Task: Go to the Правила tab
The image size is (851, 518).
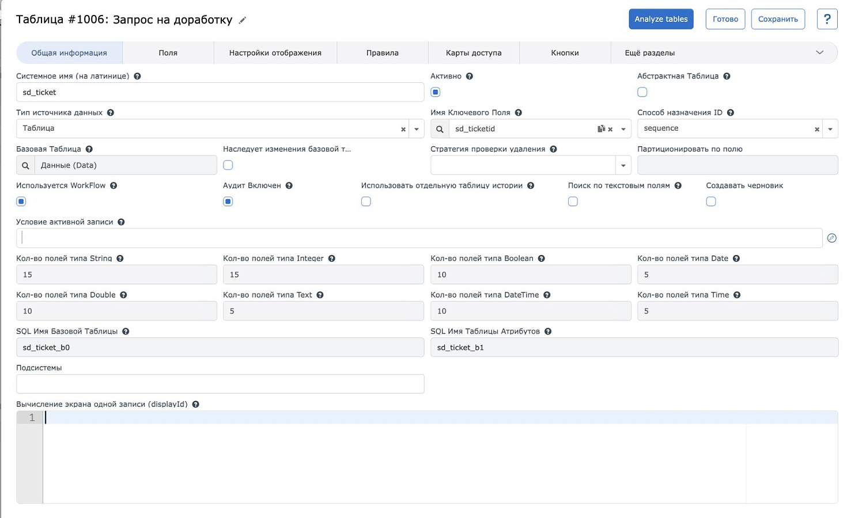Action: click(383, 53)
